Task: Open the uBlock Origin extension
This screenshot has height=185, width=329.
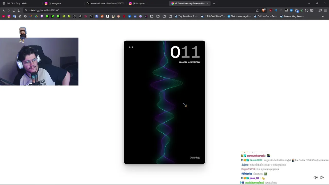Action: (271, 10)
